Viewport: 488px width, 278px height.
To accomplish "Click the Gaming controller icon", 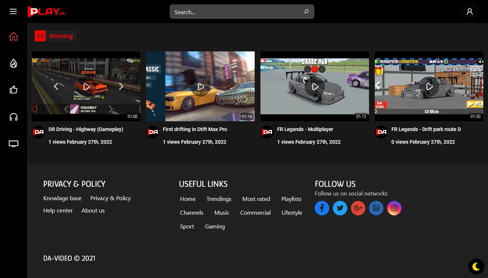I will (40, 36).
